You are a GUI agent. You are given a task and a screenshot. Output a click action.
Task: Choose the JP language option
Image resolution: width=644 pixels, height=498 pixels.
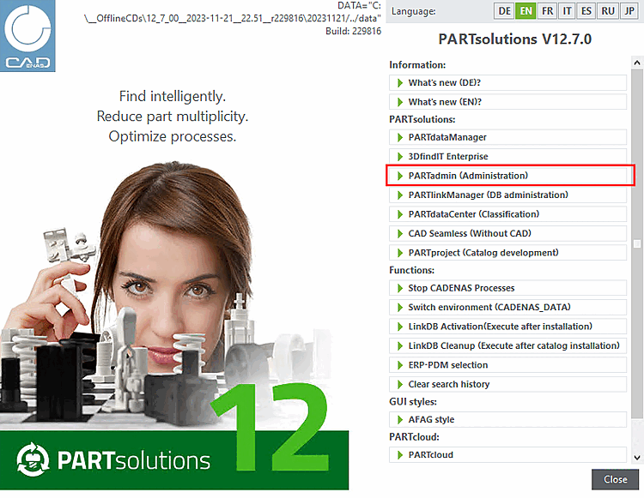point(629,11)
